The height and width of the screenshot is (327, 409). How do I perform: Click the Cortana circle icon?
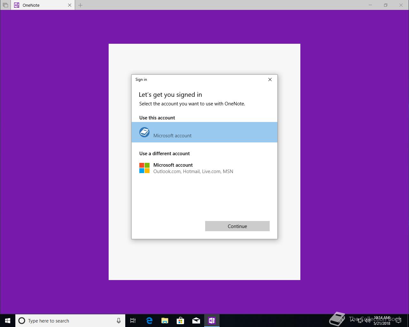(x=22, y=321)
